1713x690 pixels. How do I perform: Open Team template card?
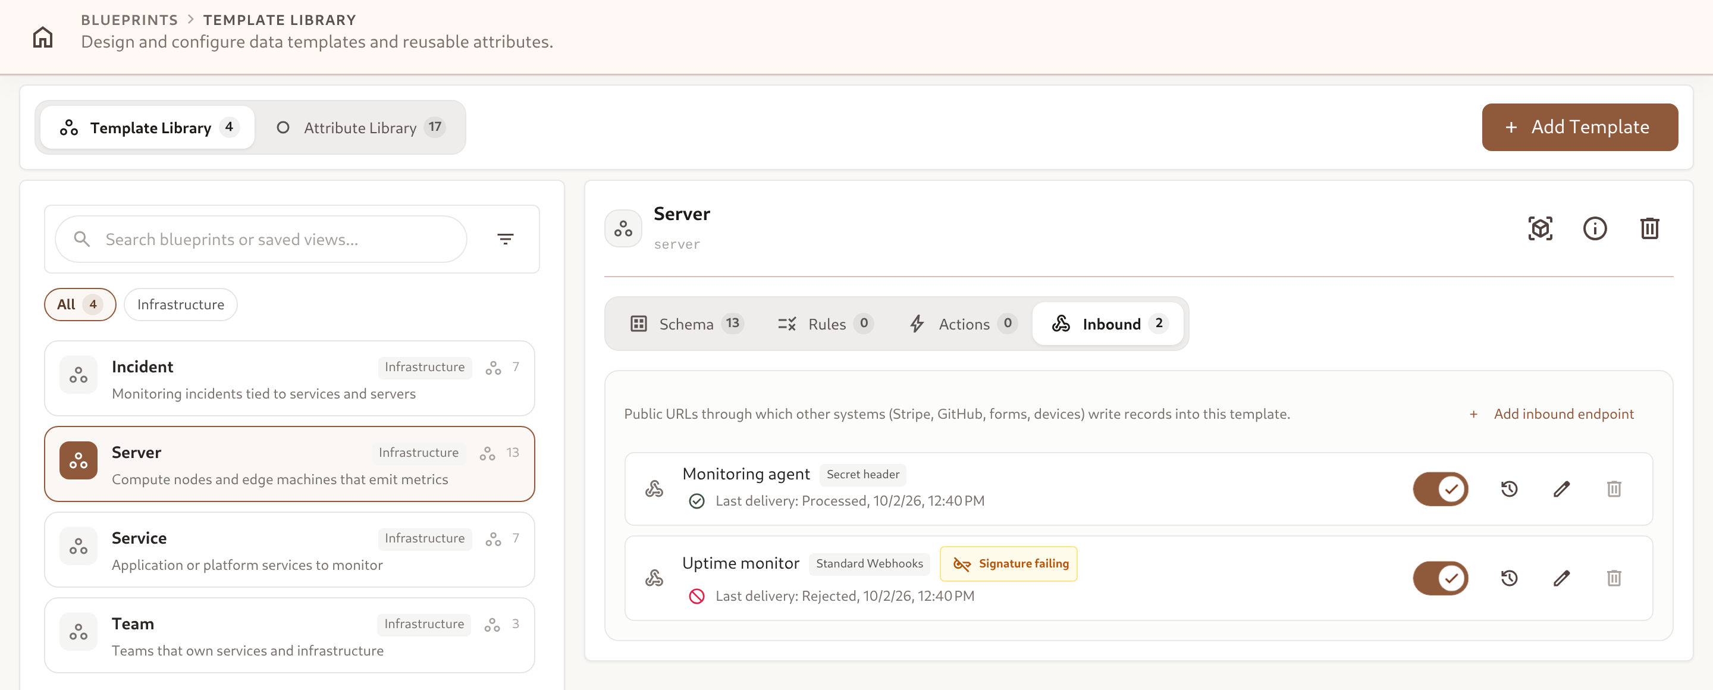point(289,635)
